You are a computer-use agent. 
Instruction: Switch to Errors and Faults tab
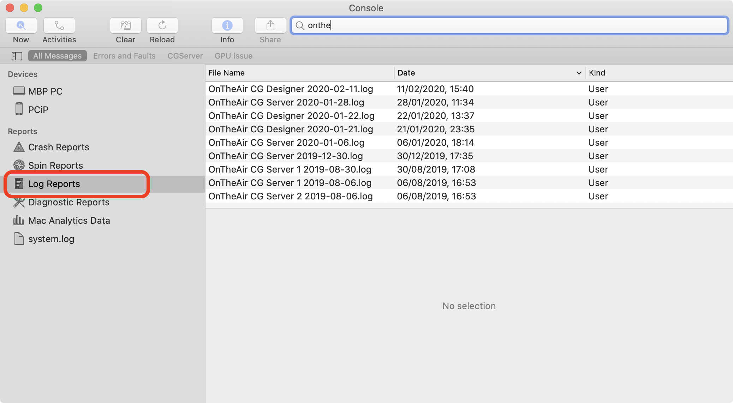tap(124, 56)
